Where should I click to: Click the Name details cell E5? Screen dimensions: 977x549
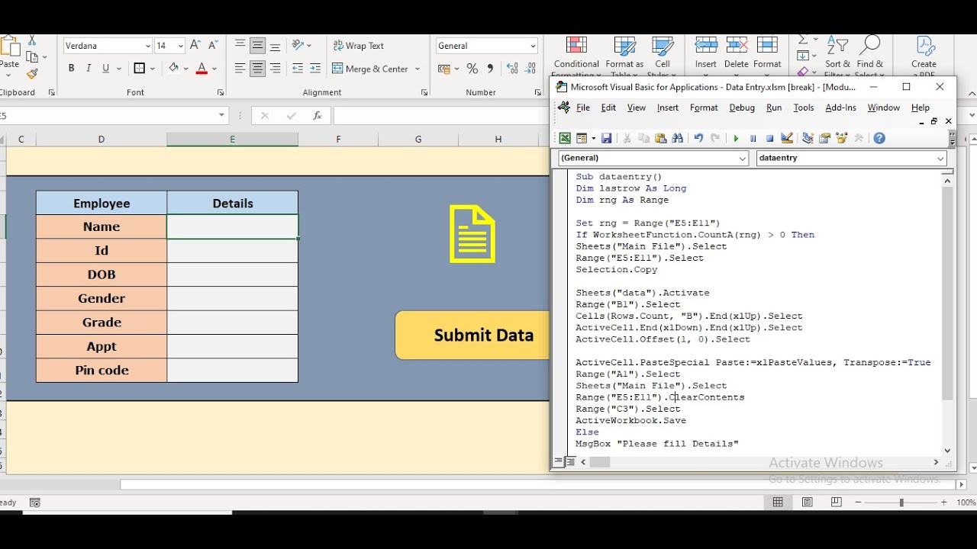(233, 226)
